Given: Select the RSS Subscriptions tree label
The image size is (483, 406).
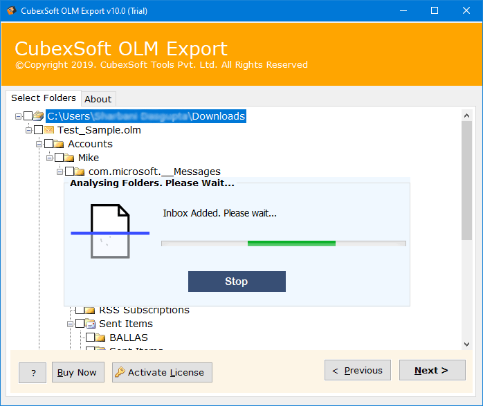Looking at the screenshot, I should click(x=144, y=310).
